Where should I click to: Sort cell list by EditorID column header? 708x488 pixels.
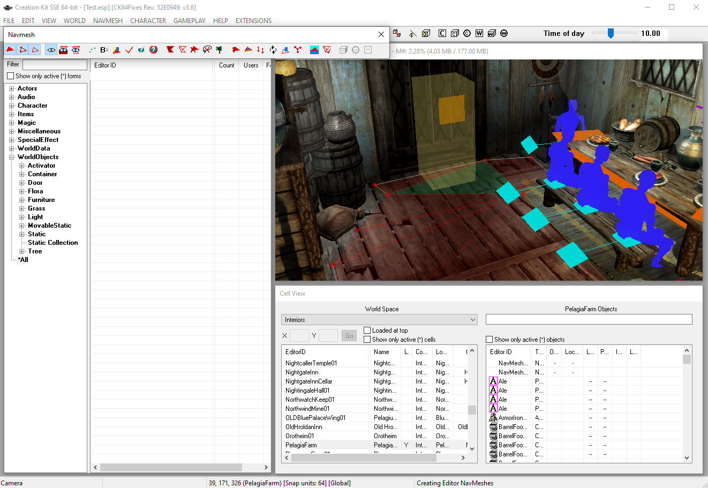click(x=326, y=352)
